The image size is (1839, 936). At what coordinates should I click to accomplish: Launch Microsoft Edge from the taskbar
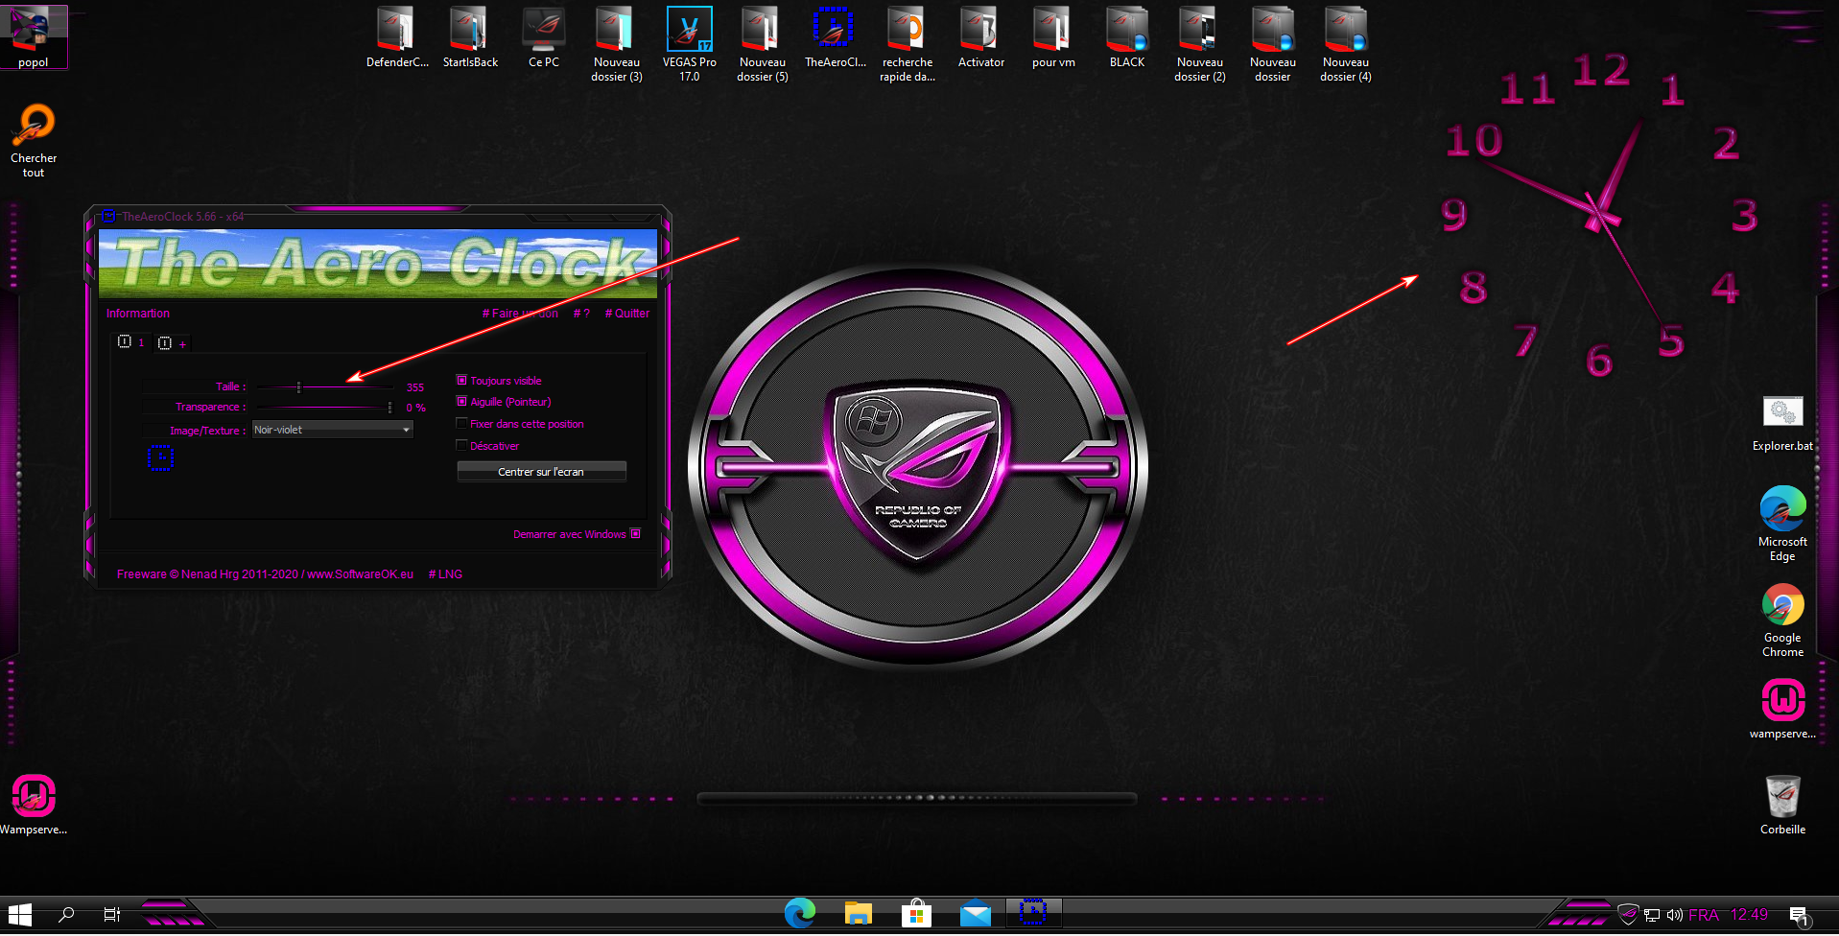tap(799, 913)
